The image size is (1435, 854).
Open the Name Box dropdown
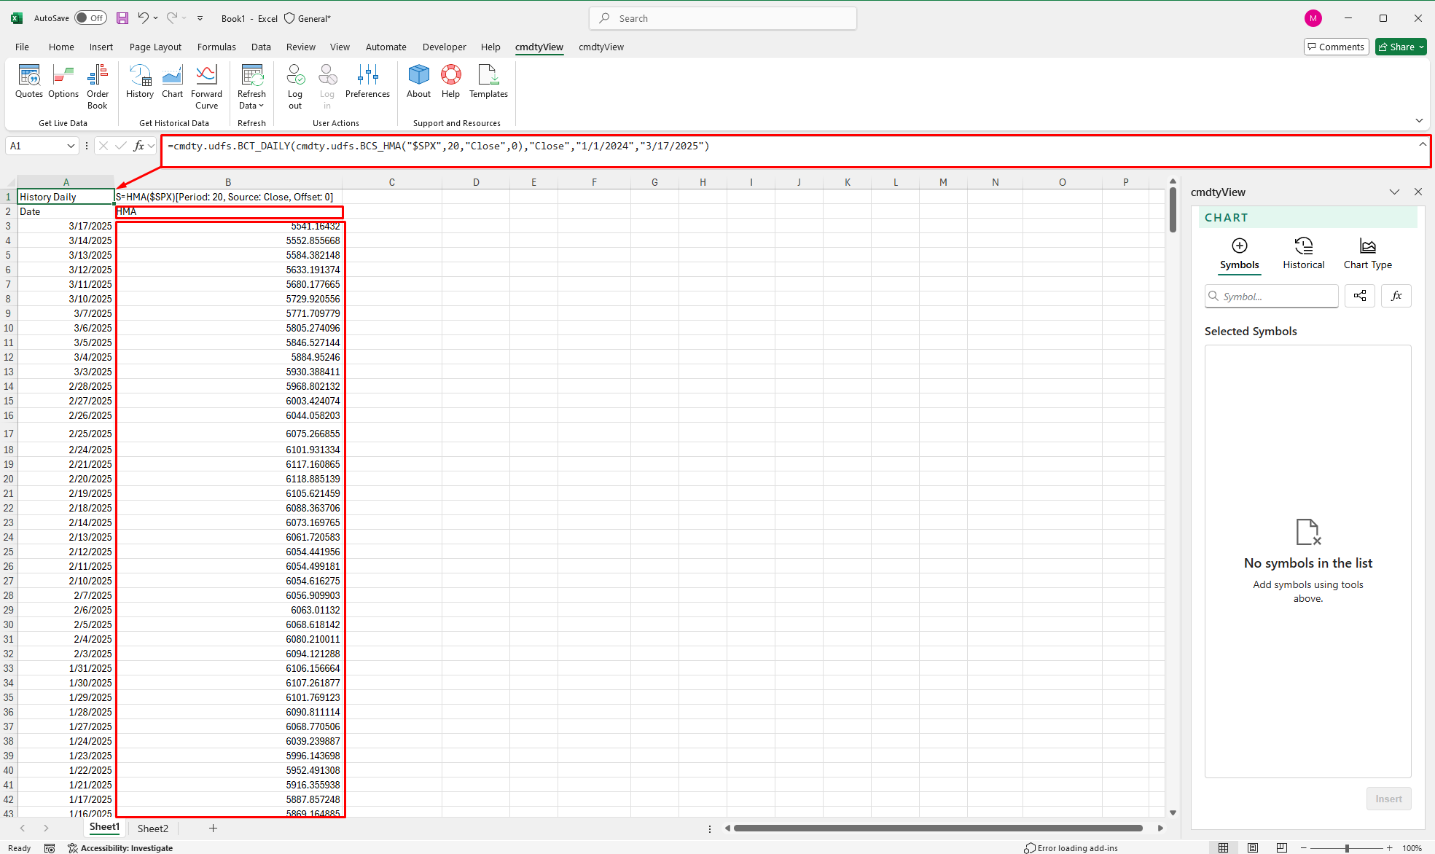click(x=71, y=146)
